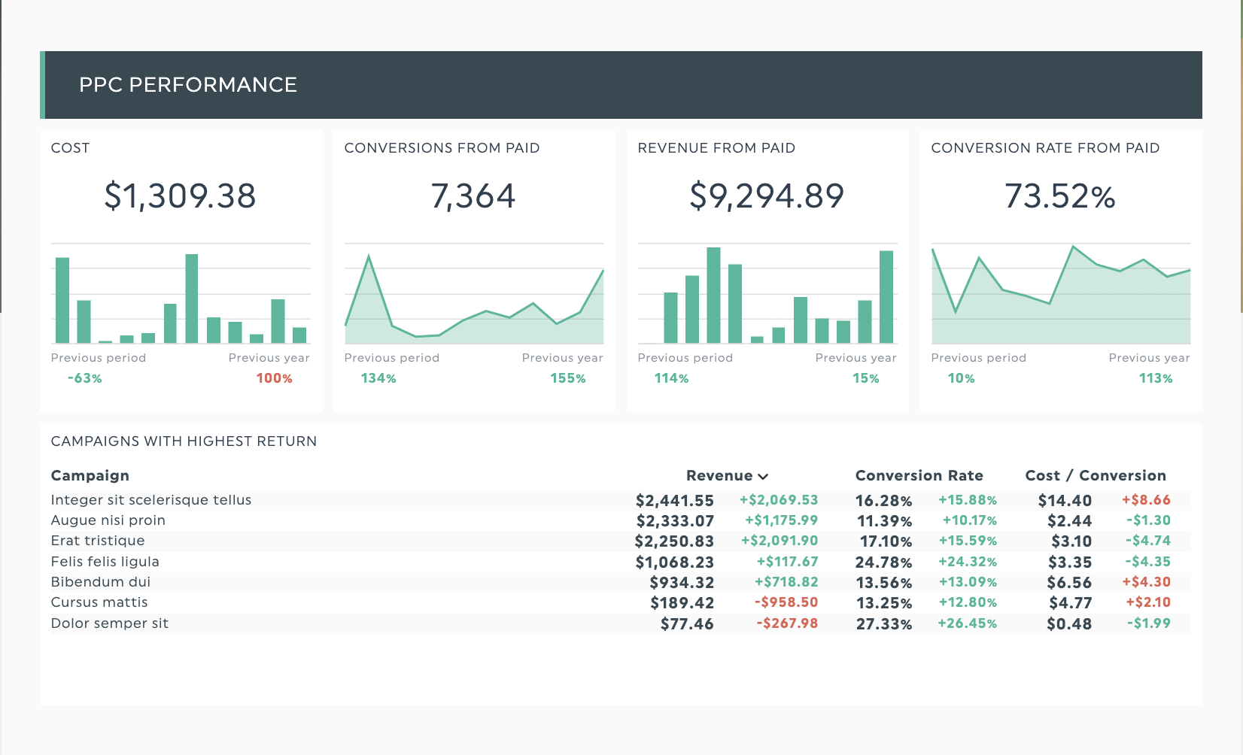Click the 15% previous year revenue value

coord(866,378)
